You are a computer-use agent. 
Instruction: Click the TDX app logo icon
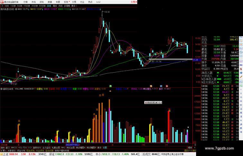tap(2, 2)
